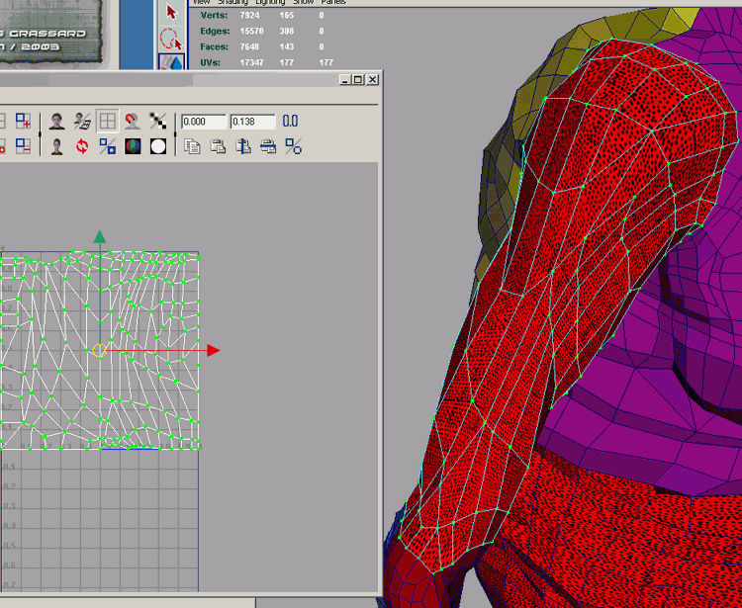Image resolution: width=742 pixels, height=608 pixels.
Task: Toggle the UV editor grid display
Action: click(x=107, y=122)
